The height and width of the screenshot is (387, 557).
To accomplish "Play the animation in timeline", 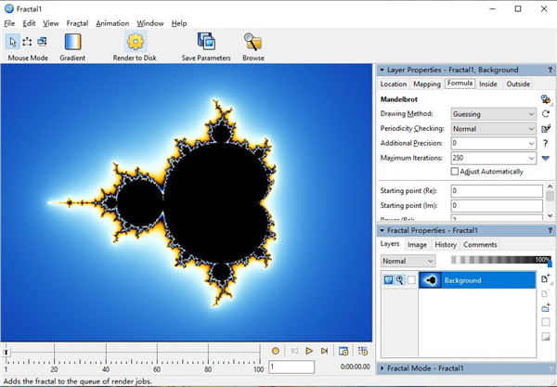I will [x=309, y=351].
